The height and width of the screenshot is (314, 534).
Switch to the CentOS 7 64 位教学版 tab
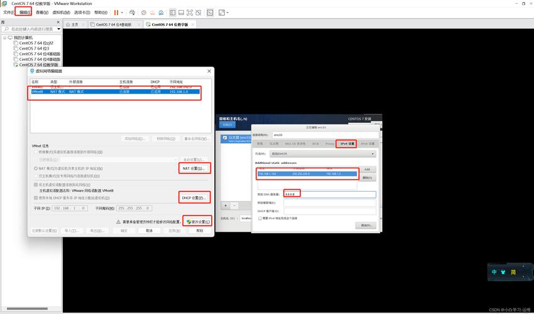170,24
